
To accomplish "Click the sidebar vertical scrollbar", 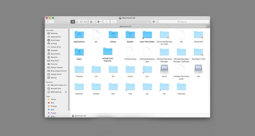I will click(x=69, y=70).
